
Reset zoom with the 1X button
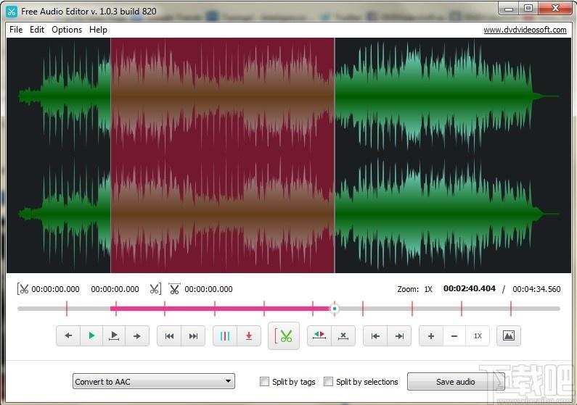[478, 335]
